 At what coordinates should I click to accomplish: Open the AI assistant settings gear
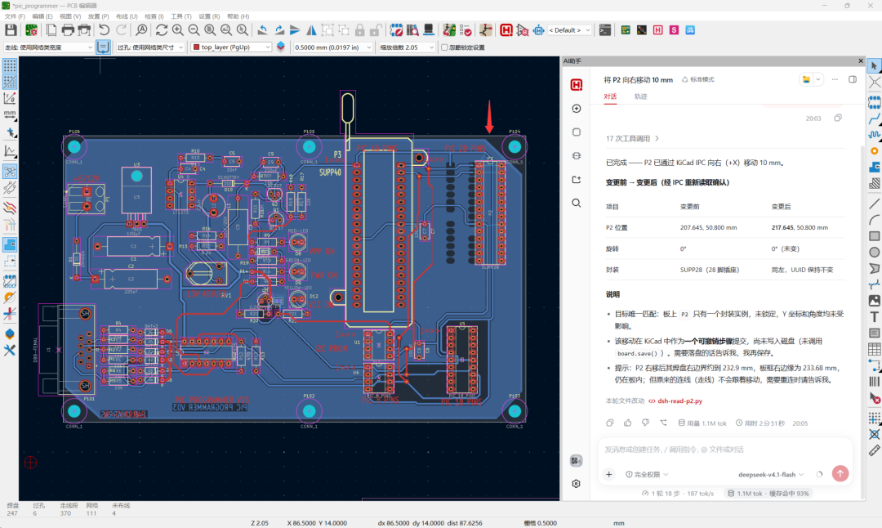click(576, 484)
